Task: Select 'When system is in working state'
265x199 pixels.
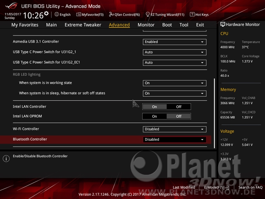Action: pos(45,83)
